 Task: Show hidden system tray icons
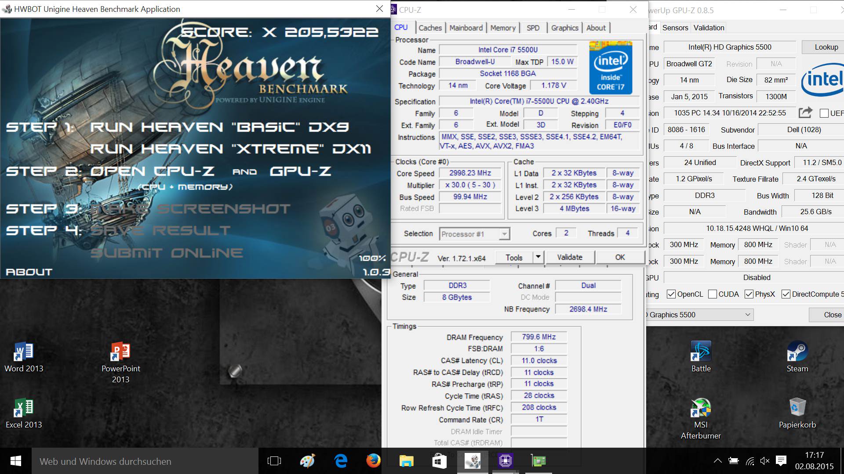[717, 461]
